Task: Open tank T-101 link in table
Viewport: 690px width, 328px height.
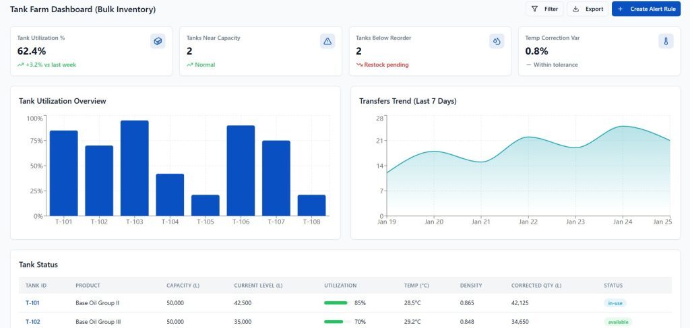Action: click(x=32, y=303)
